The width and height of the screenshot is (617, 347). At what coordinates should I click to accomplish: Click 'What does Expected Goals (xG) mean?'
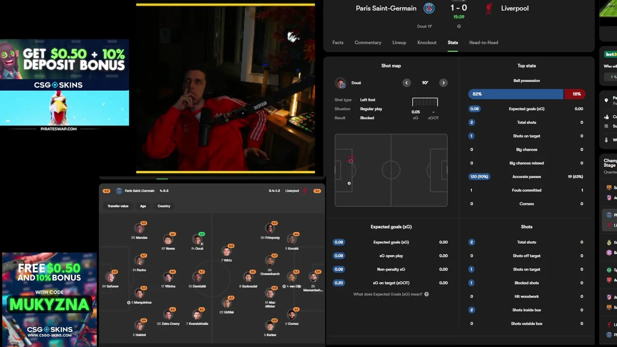pyautogui.click(x=388, y=294)
